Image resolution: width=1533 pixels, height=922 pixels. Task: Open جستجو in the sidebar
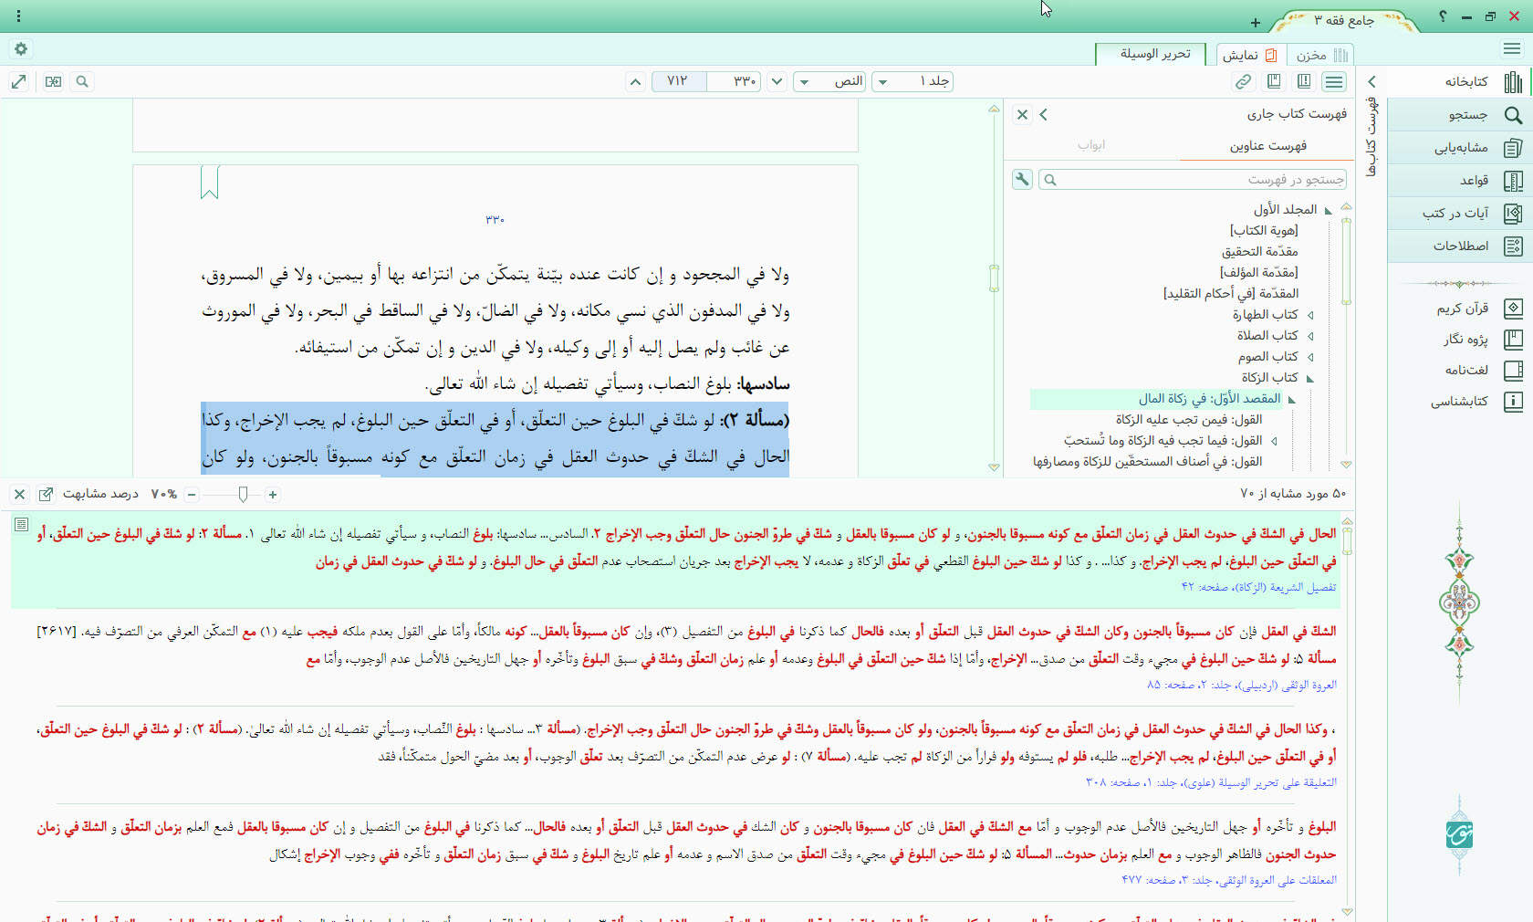tap(1460, 114)
